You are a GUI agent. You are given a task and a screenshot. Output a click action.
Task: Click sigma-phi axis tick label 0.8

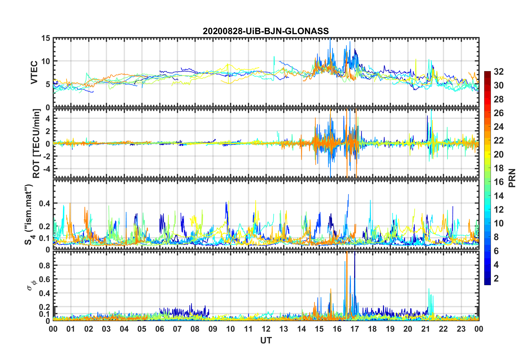(x=44, y=265)
